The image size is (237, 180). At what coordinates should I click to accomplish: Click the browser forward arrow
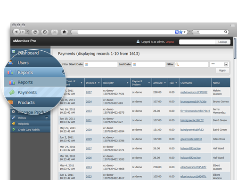[x=23, y=32]
